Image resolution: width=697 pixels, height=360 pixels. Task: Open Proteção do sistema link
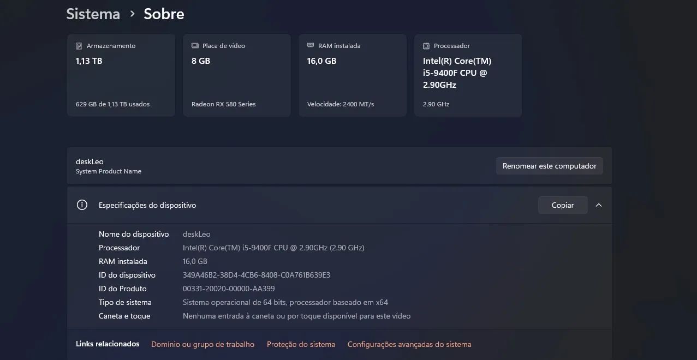click(x=301, y=344)
